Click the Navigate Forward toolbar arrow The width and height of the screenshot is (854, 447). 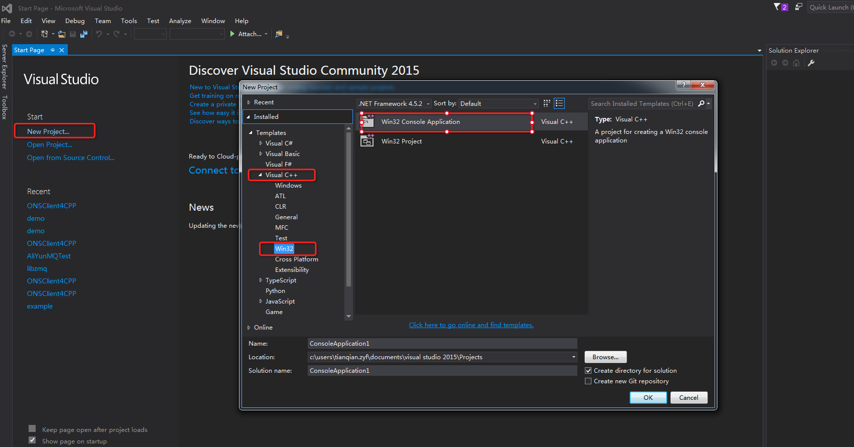click(29, 34)
